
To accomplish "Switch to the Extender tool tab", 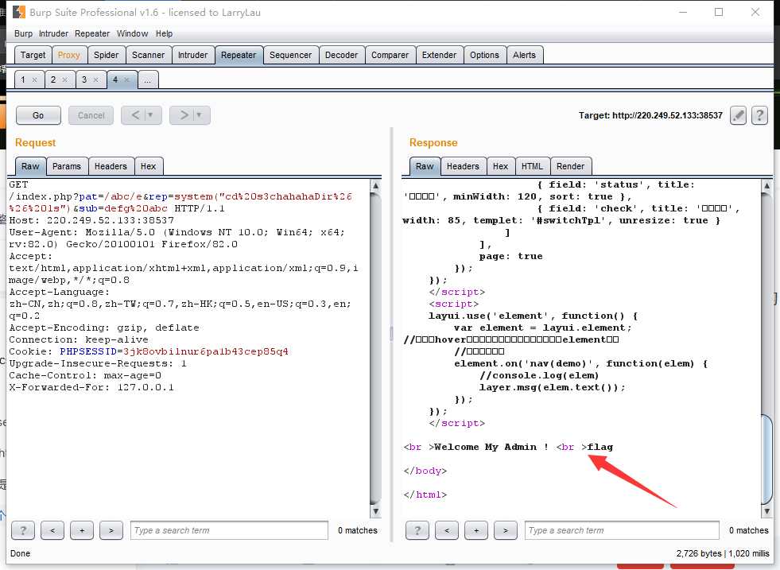I will 439,55.
